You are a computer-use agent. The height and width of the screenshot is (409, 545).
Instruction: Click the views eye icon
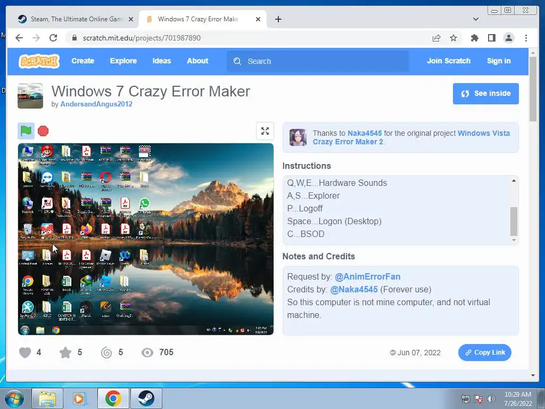(147, 353)
